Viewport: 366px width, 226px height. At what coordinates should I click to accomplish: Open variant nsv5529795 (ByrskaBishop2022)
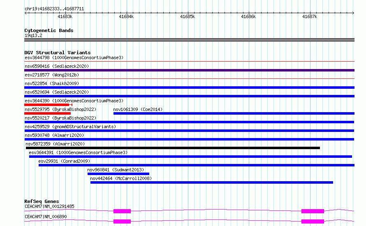pos(60,109)
